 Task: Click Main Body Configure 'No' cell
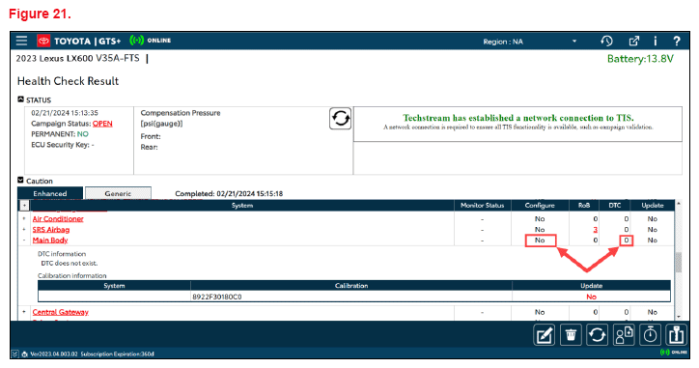click(x=540, y=240)
